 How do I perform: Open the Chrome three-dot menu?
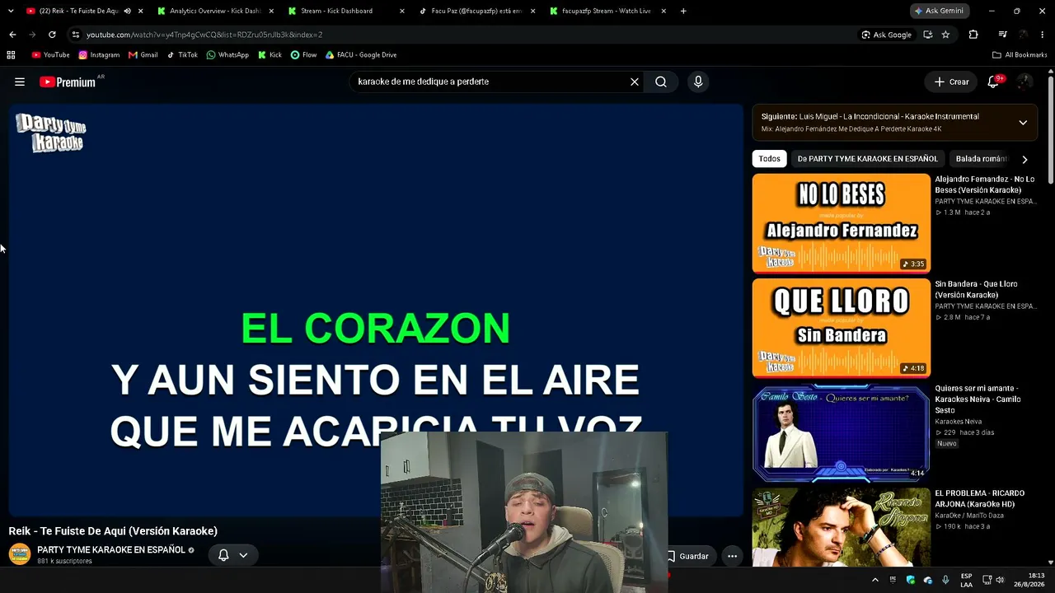coord(1043,35)
